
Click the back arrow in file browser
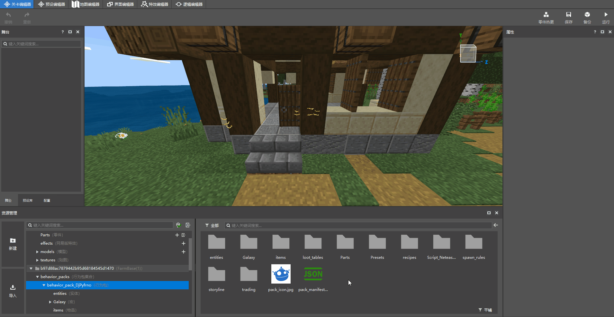click(x=496, y=225)
